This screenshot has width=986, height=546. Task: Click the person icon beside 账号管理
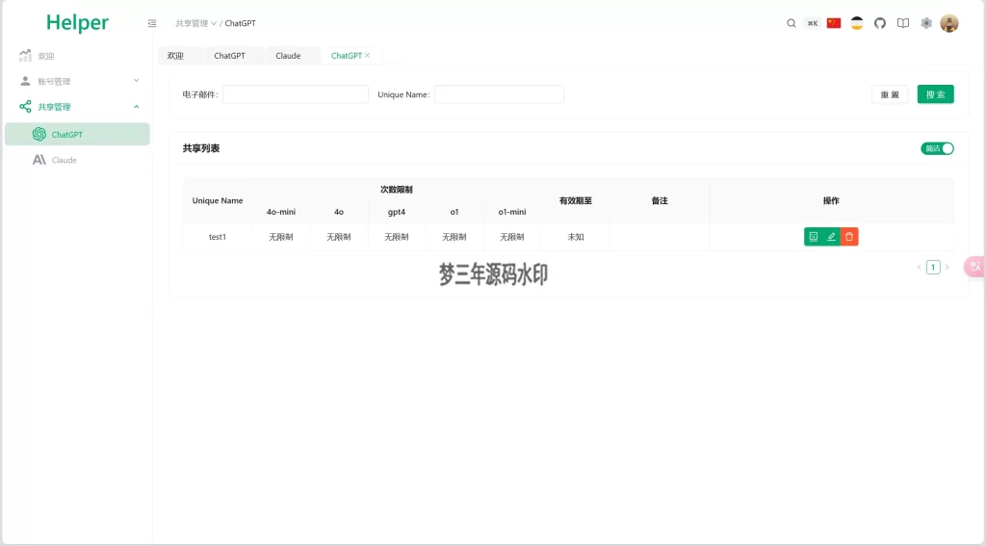(x=25, y=81)
